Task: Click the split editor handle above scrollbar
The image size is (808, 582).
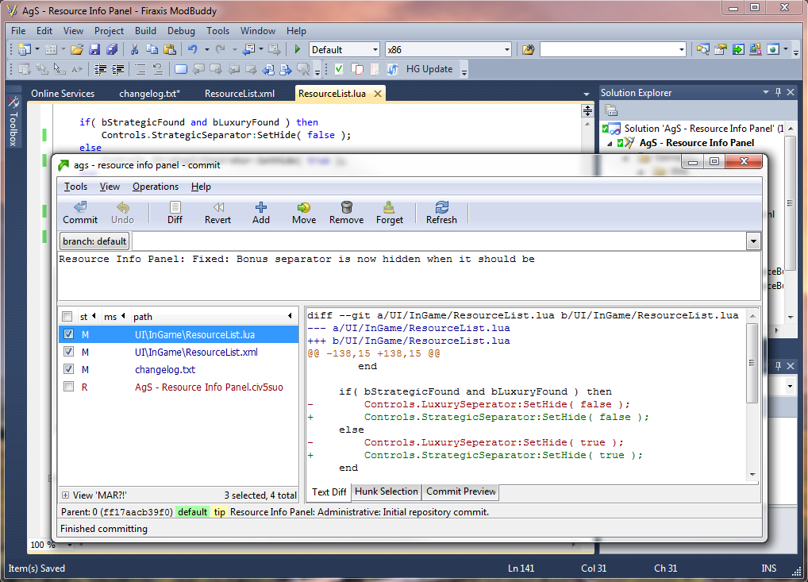Action: (x=587, y=110)
